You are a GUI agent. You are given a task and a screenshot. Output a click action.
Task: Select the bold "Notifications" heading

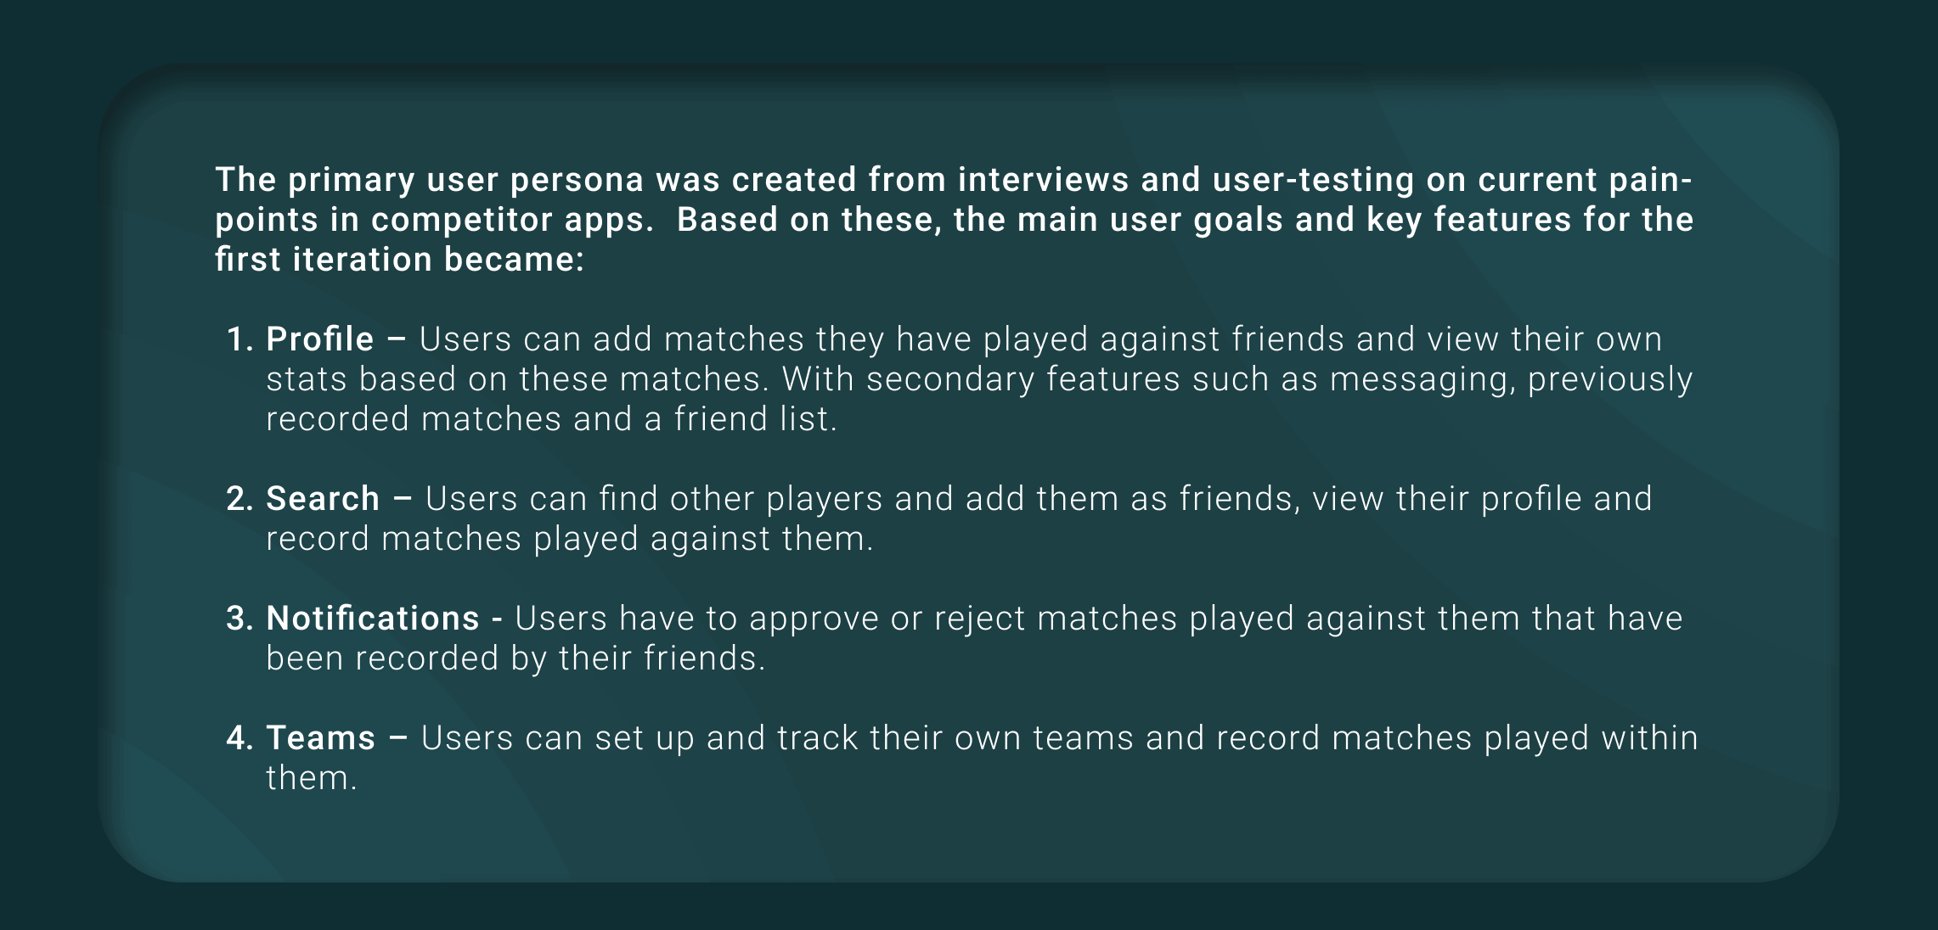pos(373,619)
